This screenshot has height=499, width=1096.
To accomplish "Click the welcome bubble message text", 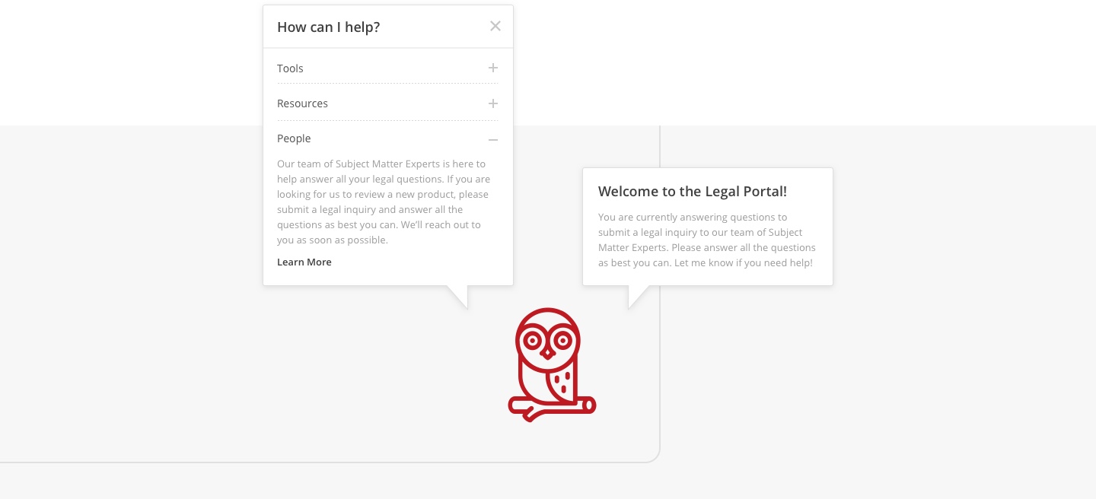I will coord(707,240).
